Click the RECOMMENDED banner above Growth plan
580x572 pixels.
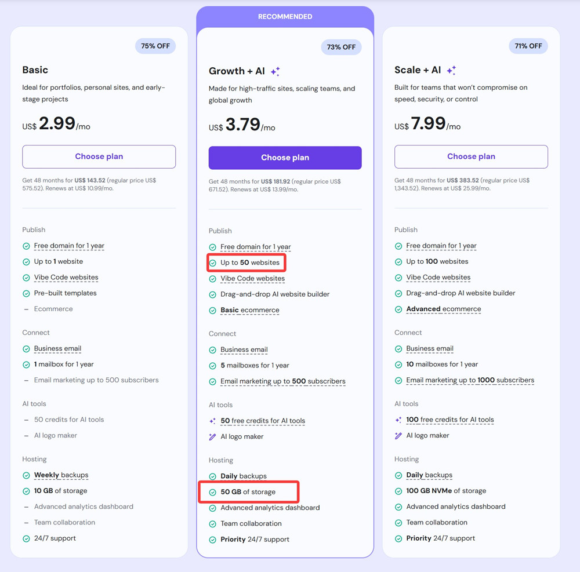285,17
